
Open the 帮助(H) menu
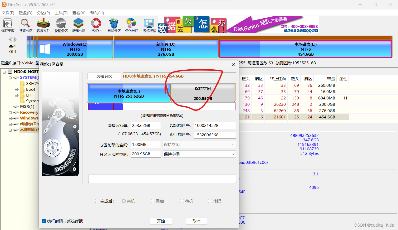[x=97, y=13]
